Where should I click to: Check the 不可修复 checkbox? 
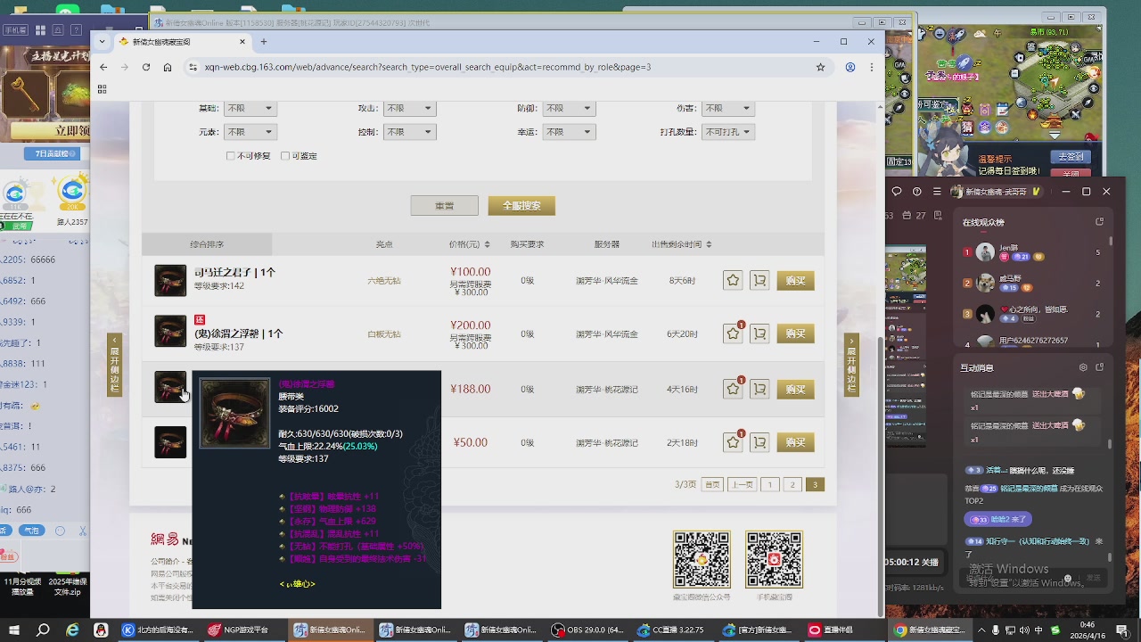231,156
